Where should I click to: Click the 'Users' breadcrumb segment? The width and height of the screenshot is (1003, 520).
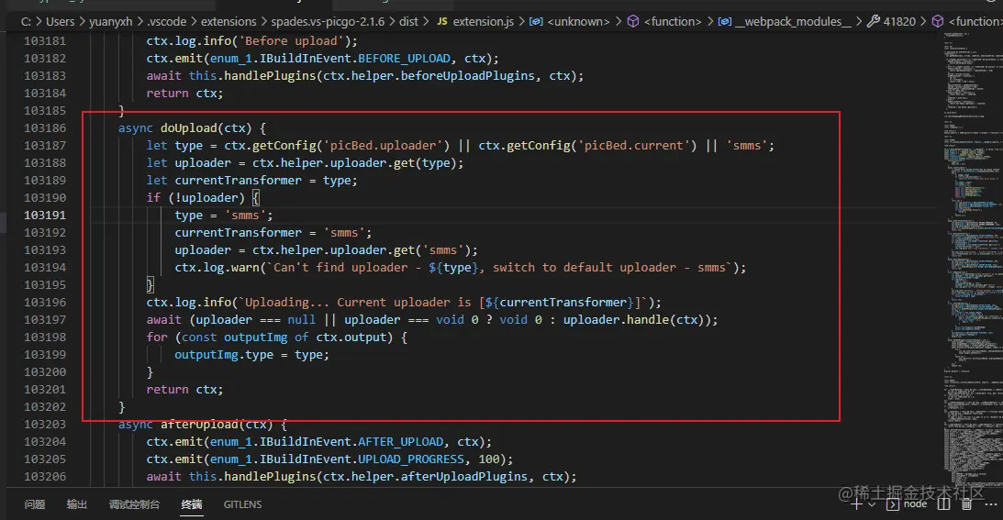click(61, 21)
